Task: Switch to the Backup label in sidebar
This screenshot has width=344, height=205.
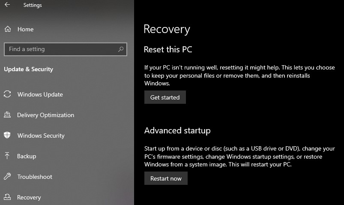Action: click(27, 156)
